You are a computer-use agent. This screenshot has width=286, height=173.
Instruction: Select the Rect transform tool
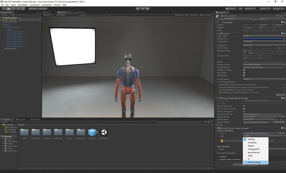(x=23, y=9)
